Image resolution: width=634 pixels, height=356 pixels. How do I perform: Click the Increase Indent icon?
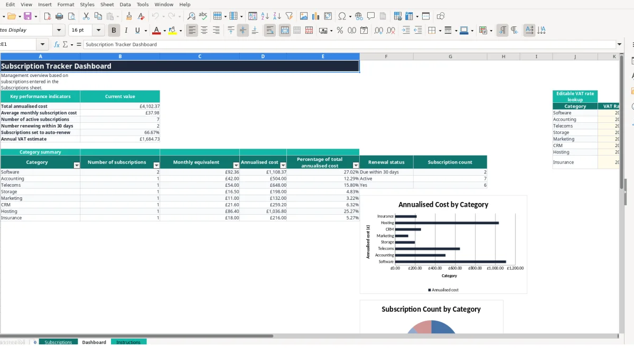pos(406,31)
